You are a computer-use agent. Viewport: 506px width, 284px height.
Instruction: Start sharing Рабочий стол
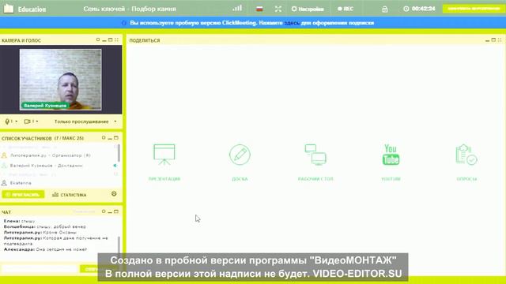tap(315, 162)
